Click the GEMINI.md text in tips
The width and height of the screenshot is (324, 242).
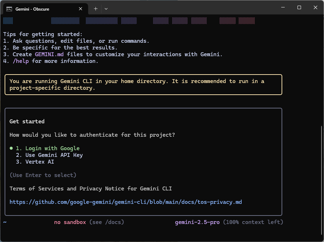click(x=49, y=54)
